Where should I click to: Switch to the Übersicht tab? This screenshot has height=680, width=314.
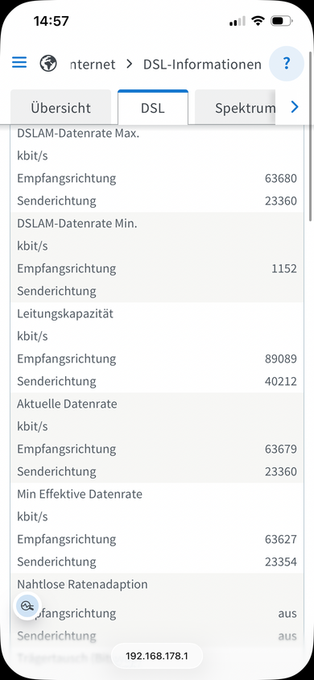pyautogui.click(x=60, y=107)
